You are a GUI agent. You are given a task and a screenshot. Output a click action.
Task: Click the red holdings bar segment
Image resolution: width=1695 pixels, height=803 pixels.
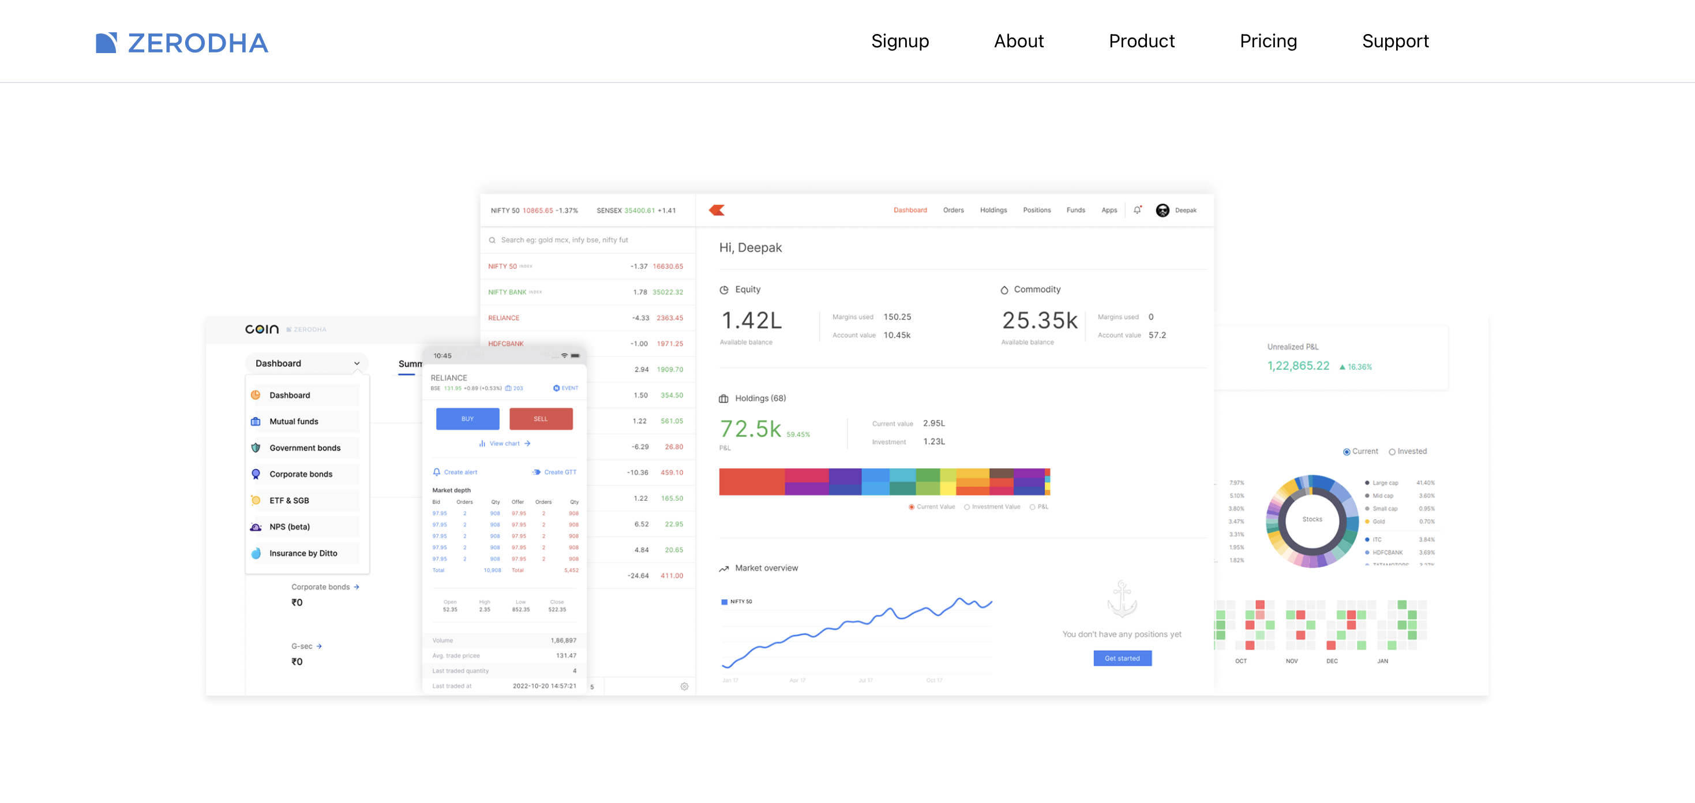751,482
